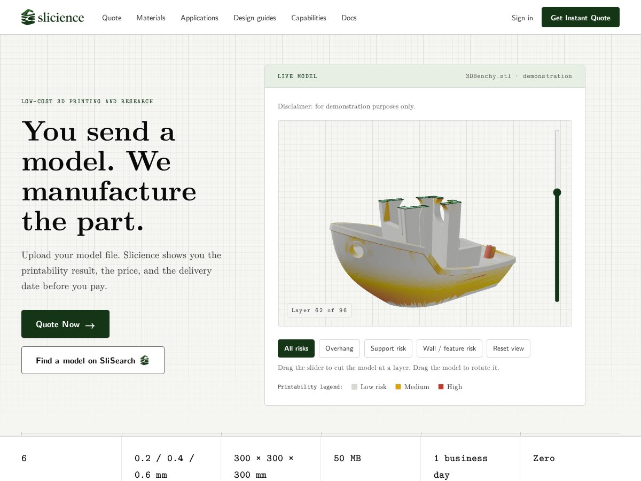This screenshot has width=641, height=481.
Task: Open the Capabilities nav item
Action: [x=309, y=18]
